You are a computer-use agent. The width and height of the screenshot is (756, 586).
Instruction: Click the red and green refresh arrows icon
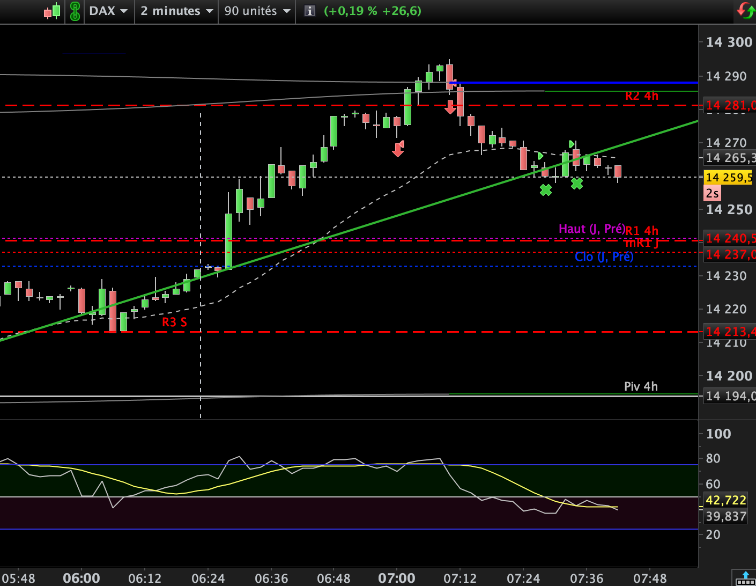pos(745,10)
